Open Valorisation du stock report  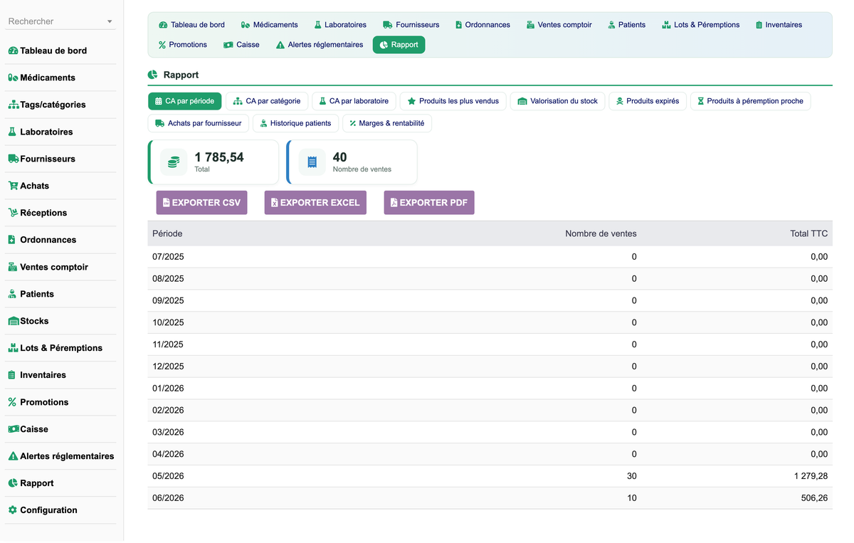click(557, 101)
